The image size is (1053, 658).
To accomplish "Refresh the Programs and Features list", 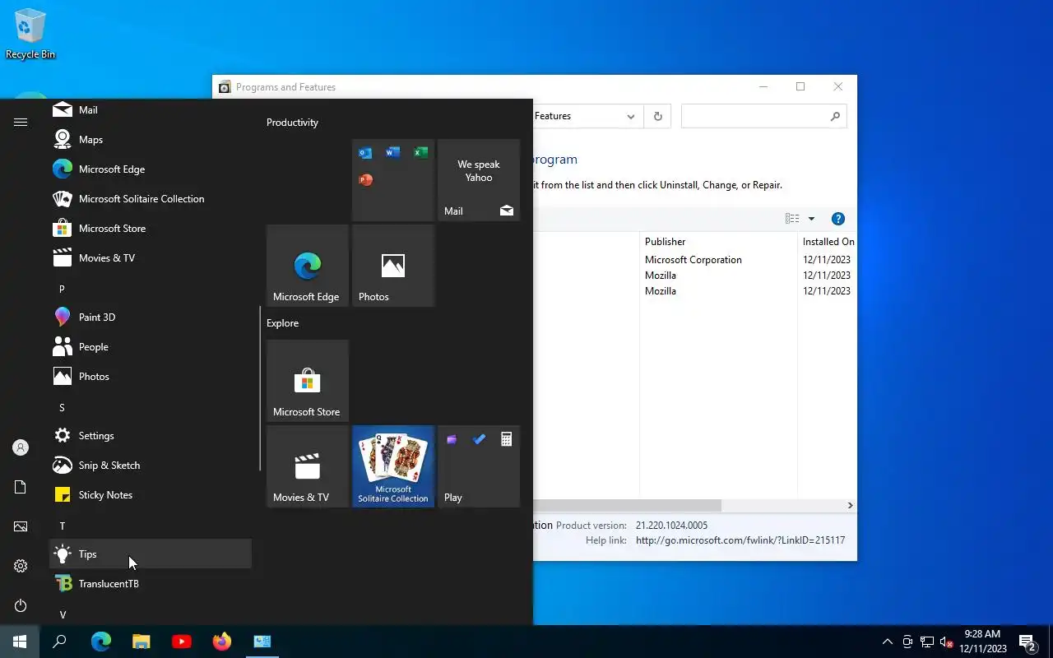I will click(x=657, y=116).
